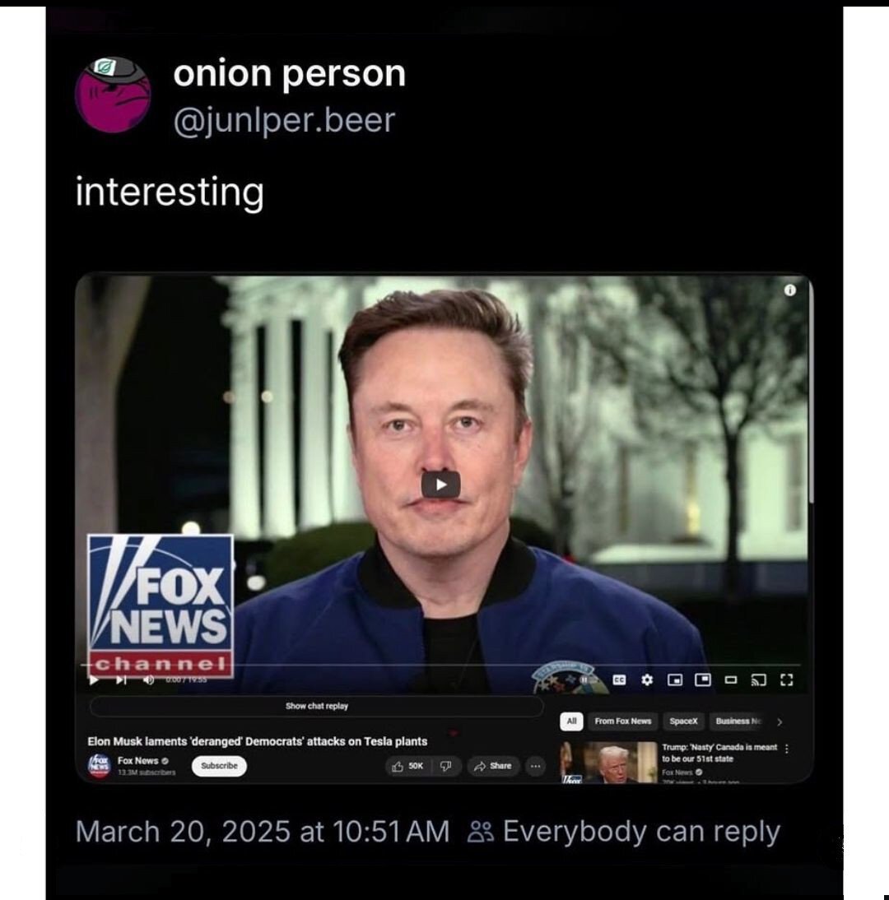Cast video to a TV

coord(759,680)
